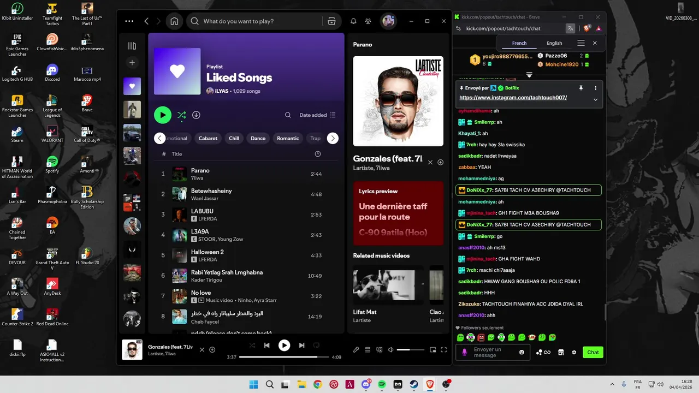The height and width of the screenshot is (393, 699).
Task: Open Liked Songs heart tile in sidebar
Action: point(132,86)
